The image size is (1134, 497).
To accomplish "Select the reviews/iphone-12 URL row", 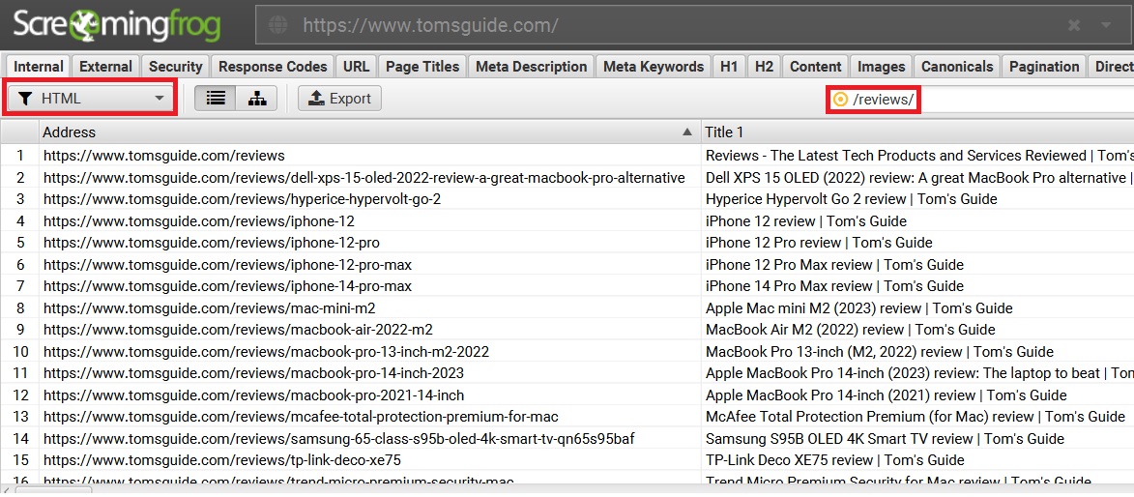I will coord(198,220).
